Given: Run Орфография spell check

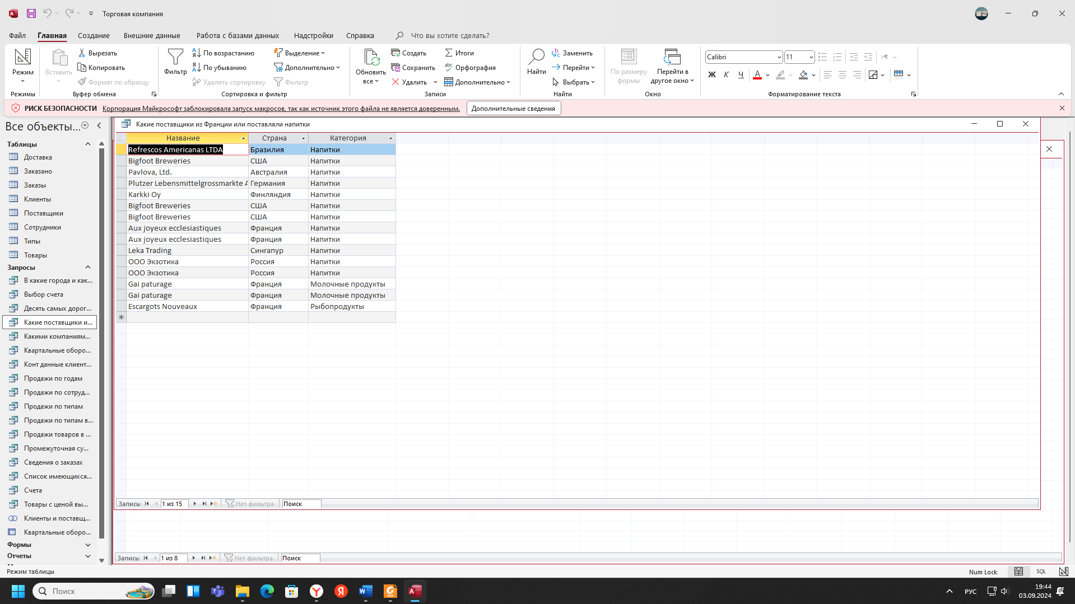Looking at the screenshot, I should click(470, 68).
